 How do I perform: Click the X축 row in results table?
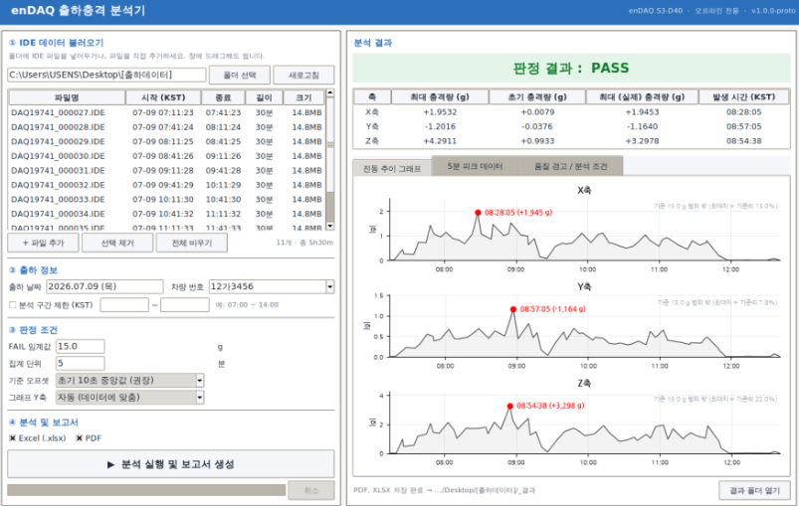tap(571, 112)
